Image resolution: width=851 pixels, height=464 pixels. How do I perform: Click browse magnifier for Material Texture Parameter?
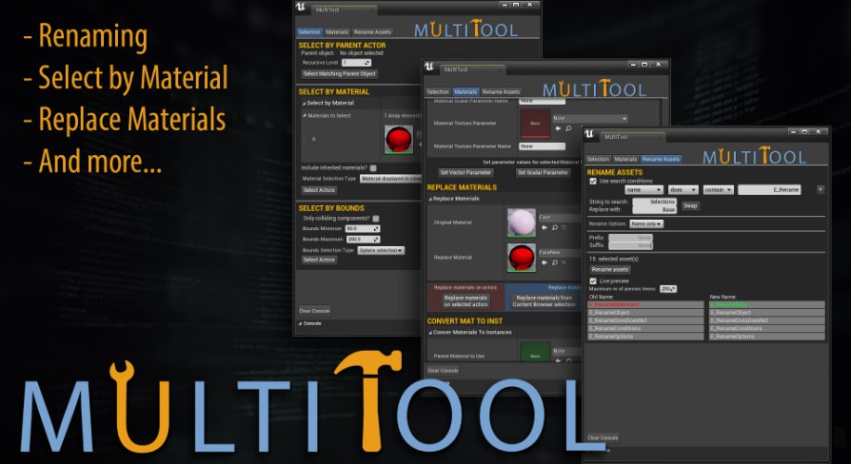(x=568, y=128)
